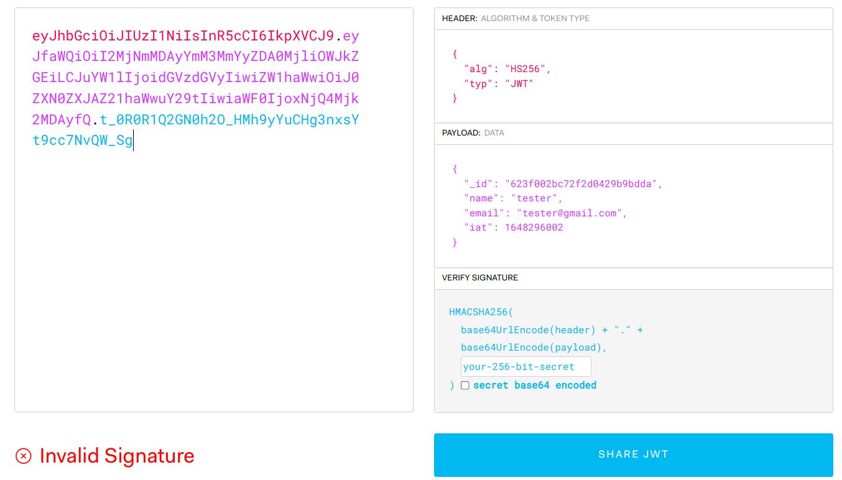Click the iat value 1648296002

point(534,228)
